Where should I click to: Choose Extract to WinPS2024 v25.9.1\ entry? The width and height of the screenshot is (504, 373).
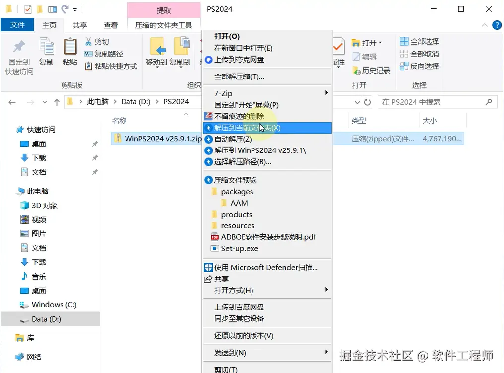(267, 150)
